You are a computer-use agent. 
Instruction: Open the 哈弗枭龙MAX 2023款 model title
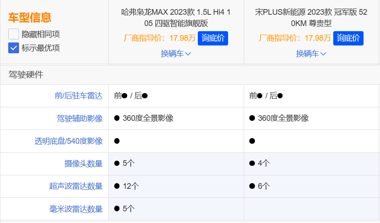(x=176, y=18)
